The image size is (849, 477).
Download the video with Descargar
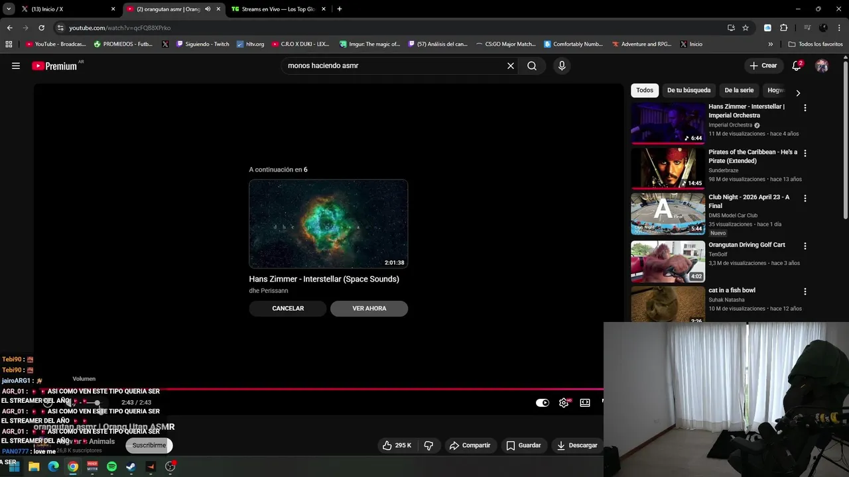click(x=577, y=445)
